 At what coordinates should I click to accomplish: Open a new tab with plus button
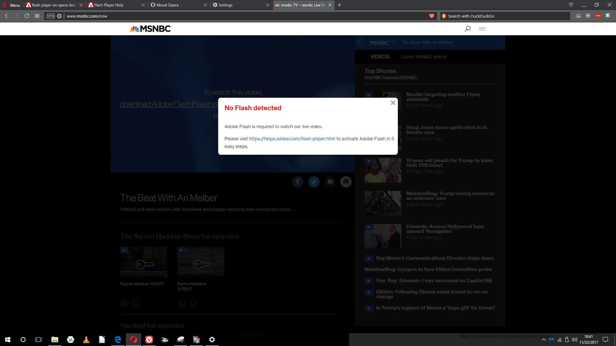[340, 5]
